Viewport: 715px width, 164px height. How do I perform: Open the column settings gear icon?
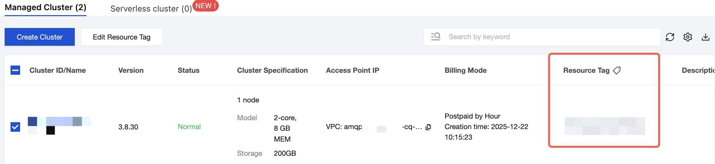pyautogui.click(x=688, y=37)
